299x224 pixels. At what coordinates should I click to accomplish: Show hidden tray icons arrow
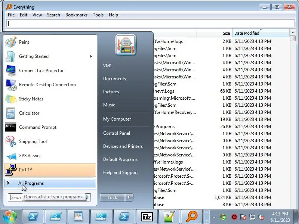click(x=214, y=217)
